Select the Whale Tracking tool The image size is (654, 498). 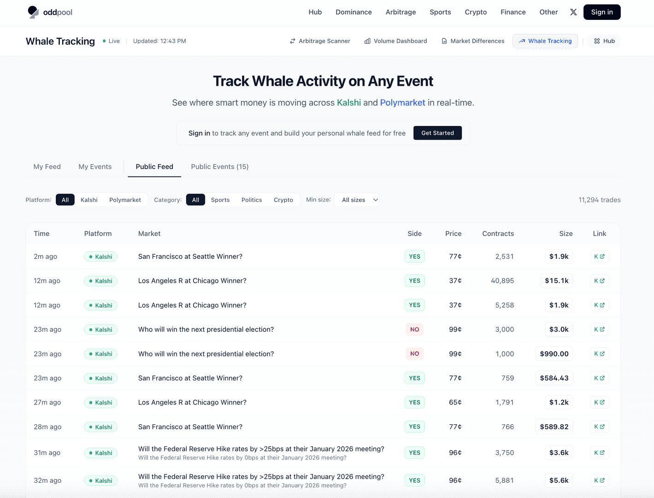(545, 41)
